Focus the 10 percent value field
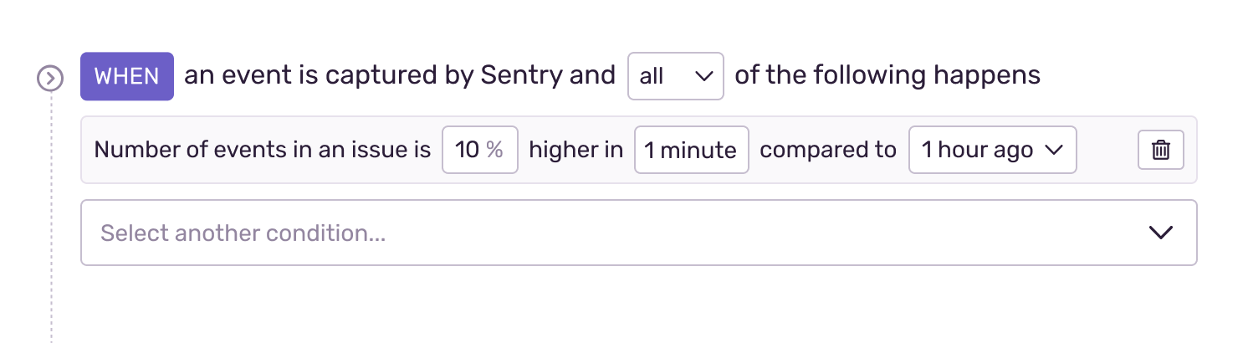Screen dimensions: 1248x343 click(479, 150)
